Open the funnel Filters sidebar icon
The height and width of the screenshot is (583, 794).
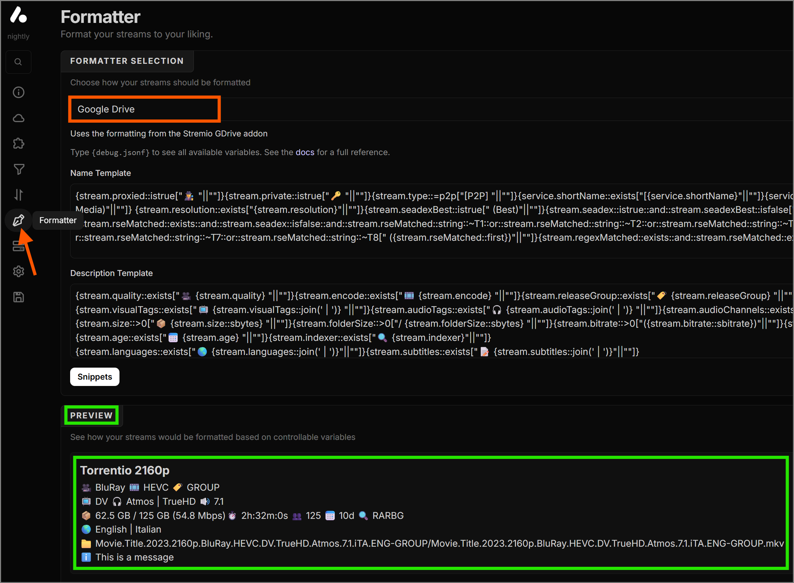tap(18, 170)
